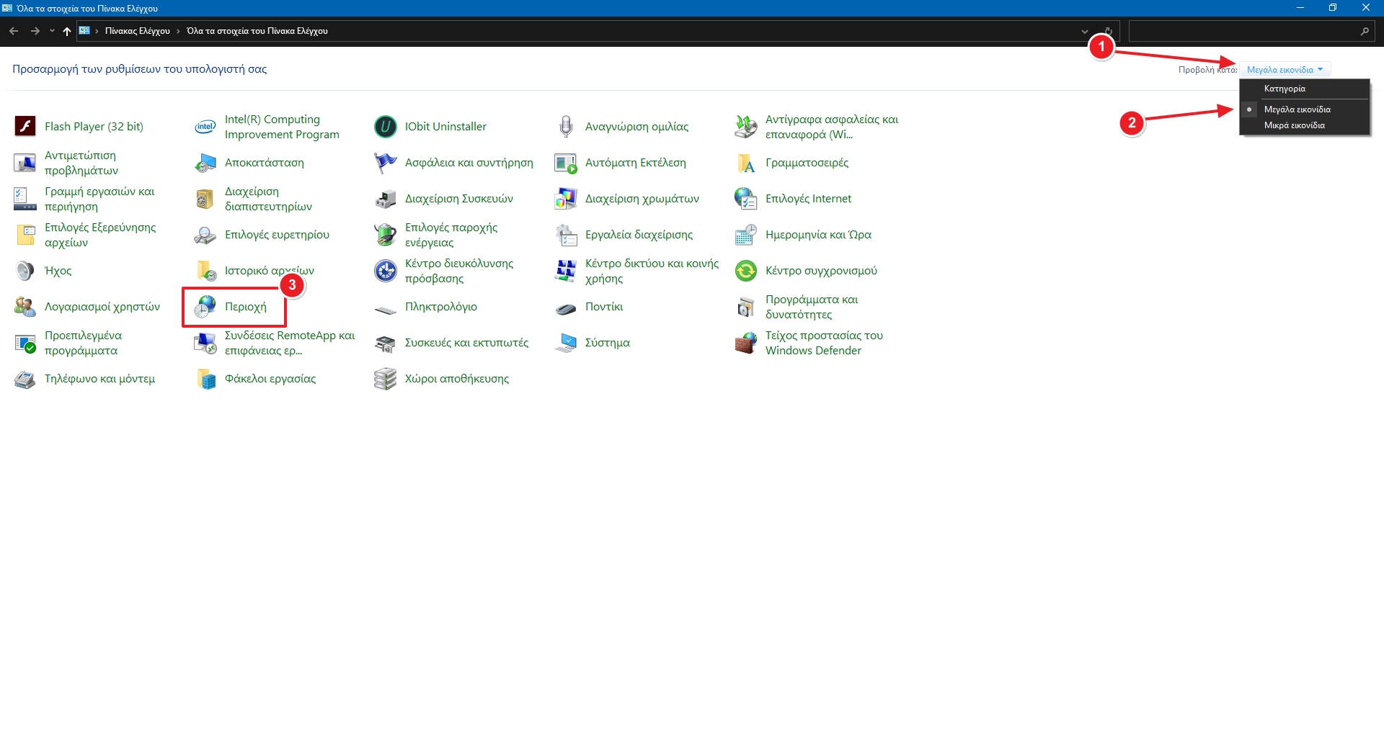Open the Ημερομηνία και Ώρα icon
Screen dimensions: 1384x749
pyautogui.click(x=746, y=235)
